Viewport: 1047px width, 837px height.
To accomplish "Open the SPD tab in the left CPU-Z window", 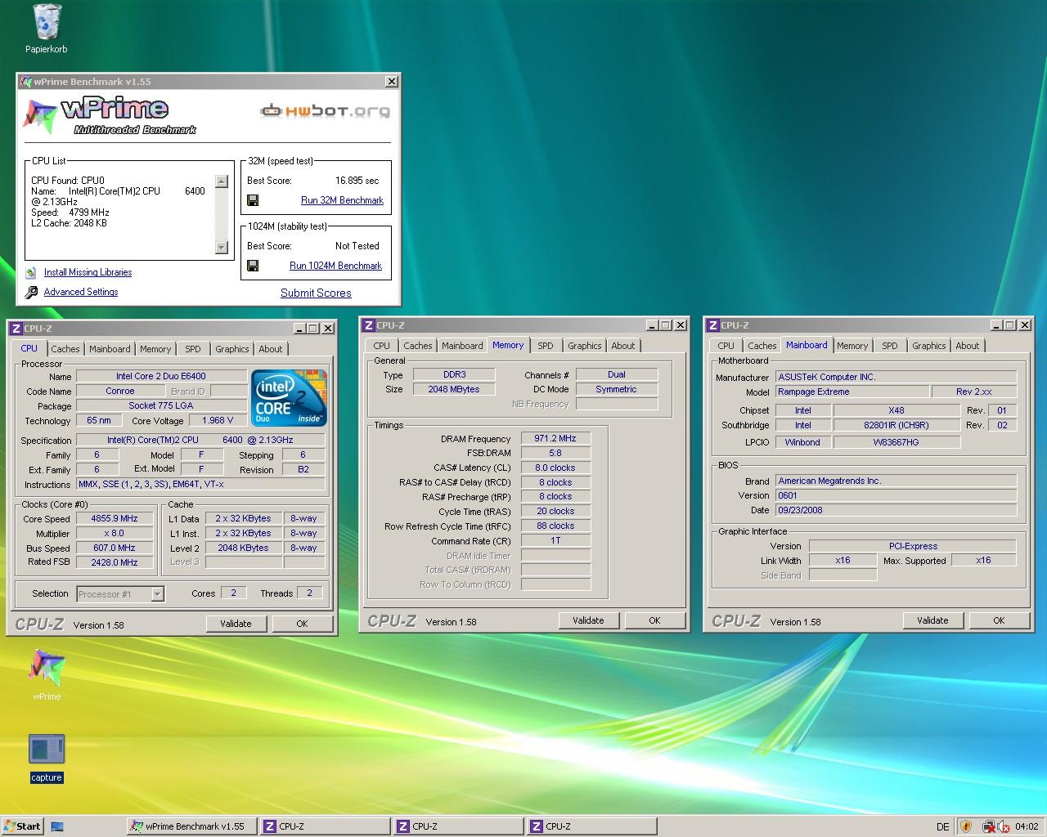I will [x=193, y=349].
